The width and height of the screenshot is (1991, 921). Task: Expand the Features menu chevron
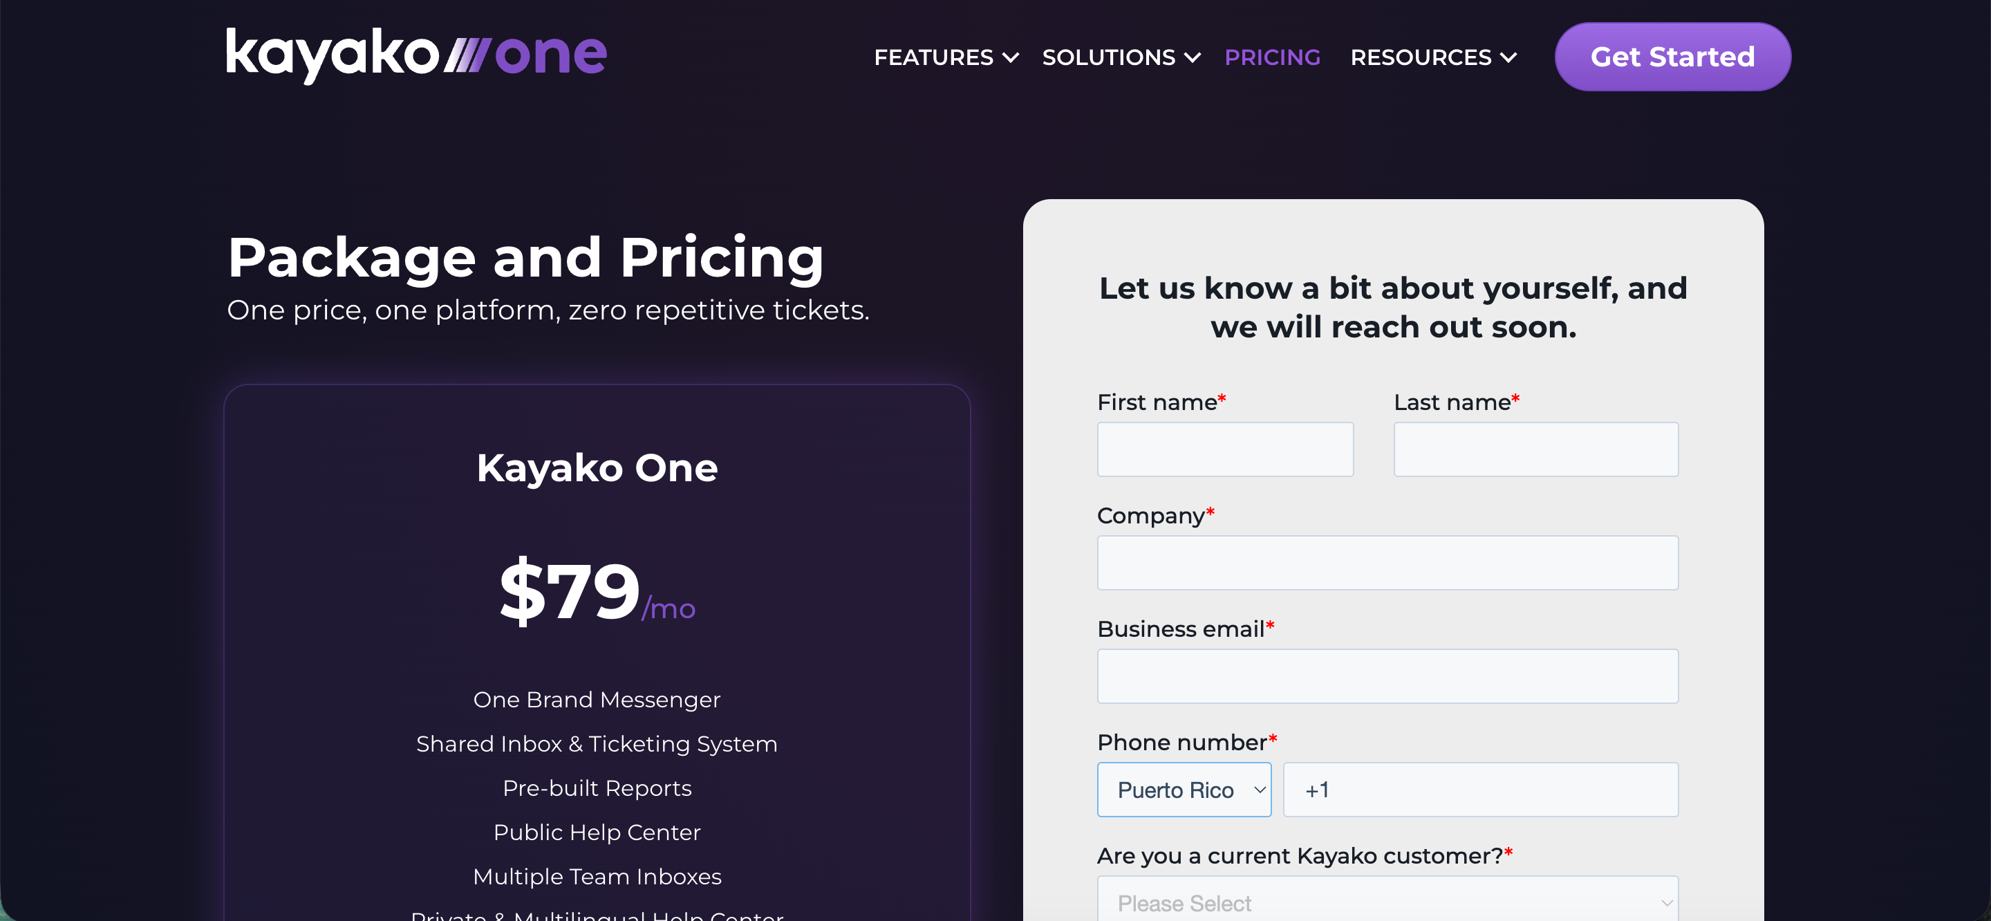(x=1010, y=58)
